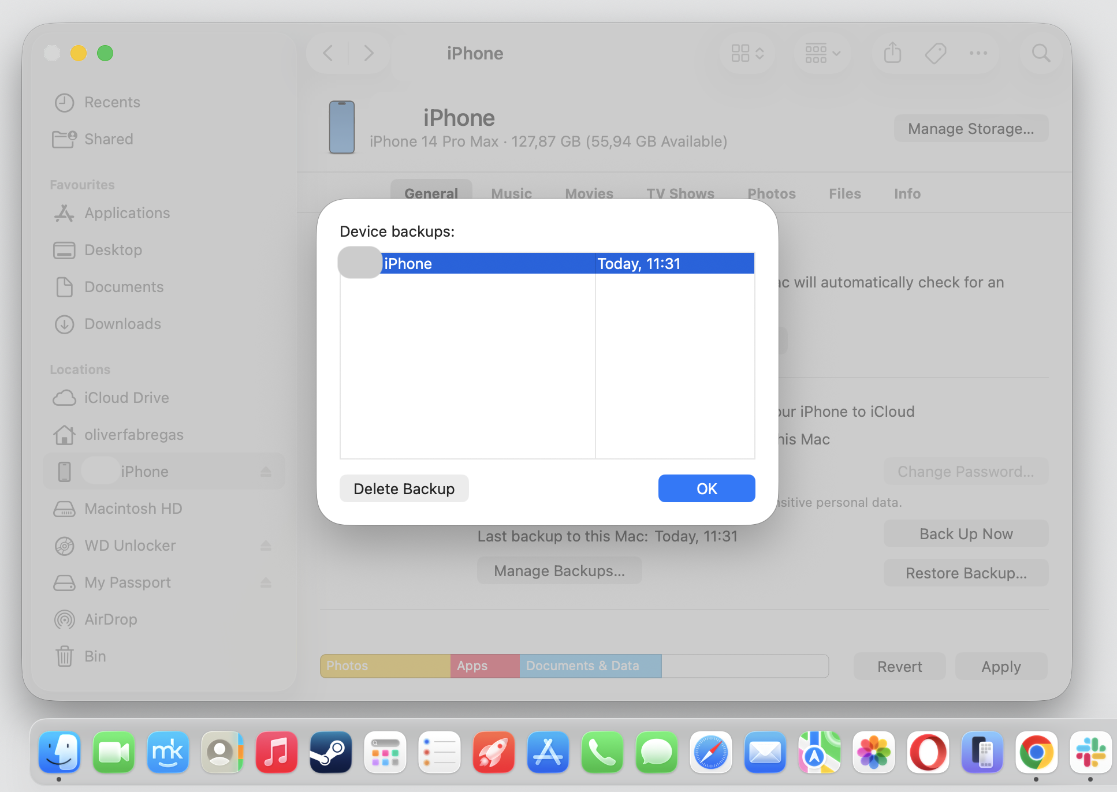Open Slack from the Dock
The height and width of the screenshot is (792, 1117).
click(x=1091, y=752)
